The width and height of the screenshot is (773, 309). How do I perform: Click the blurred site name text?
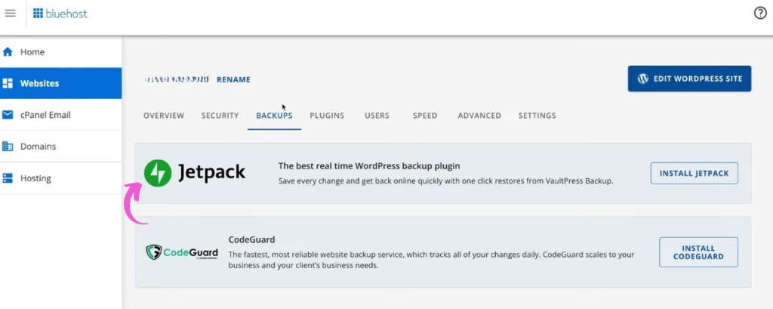tap(177, 79)
